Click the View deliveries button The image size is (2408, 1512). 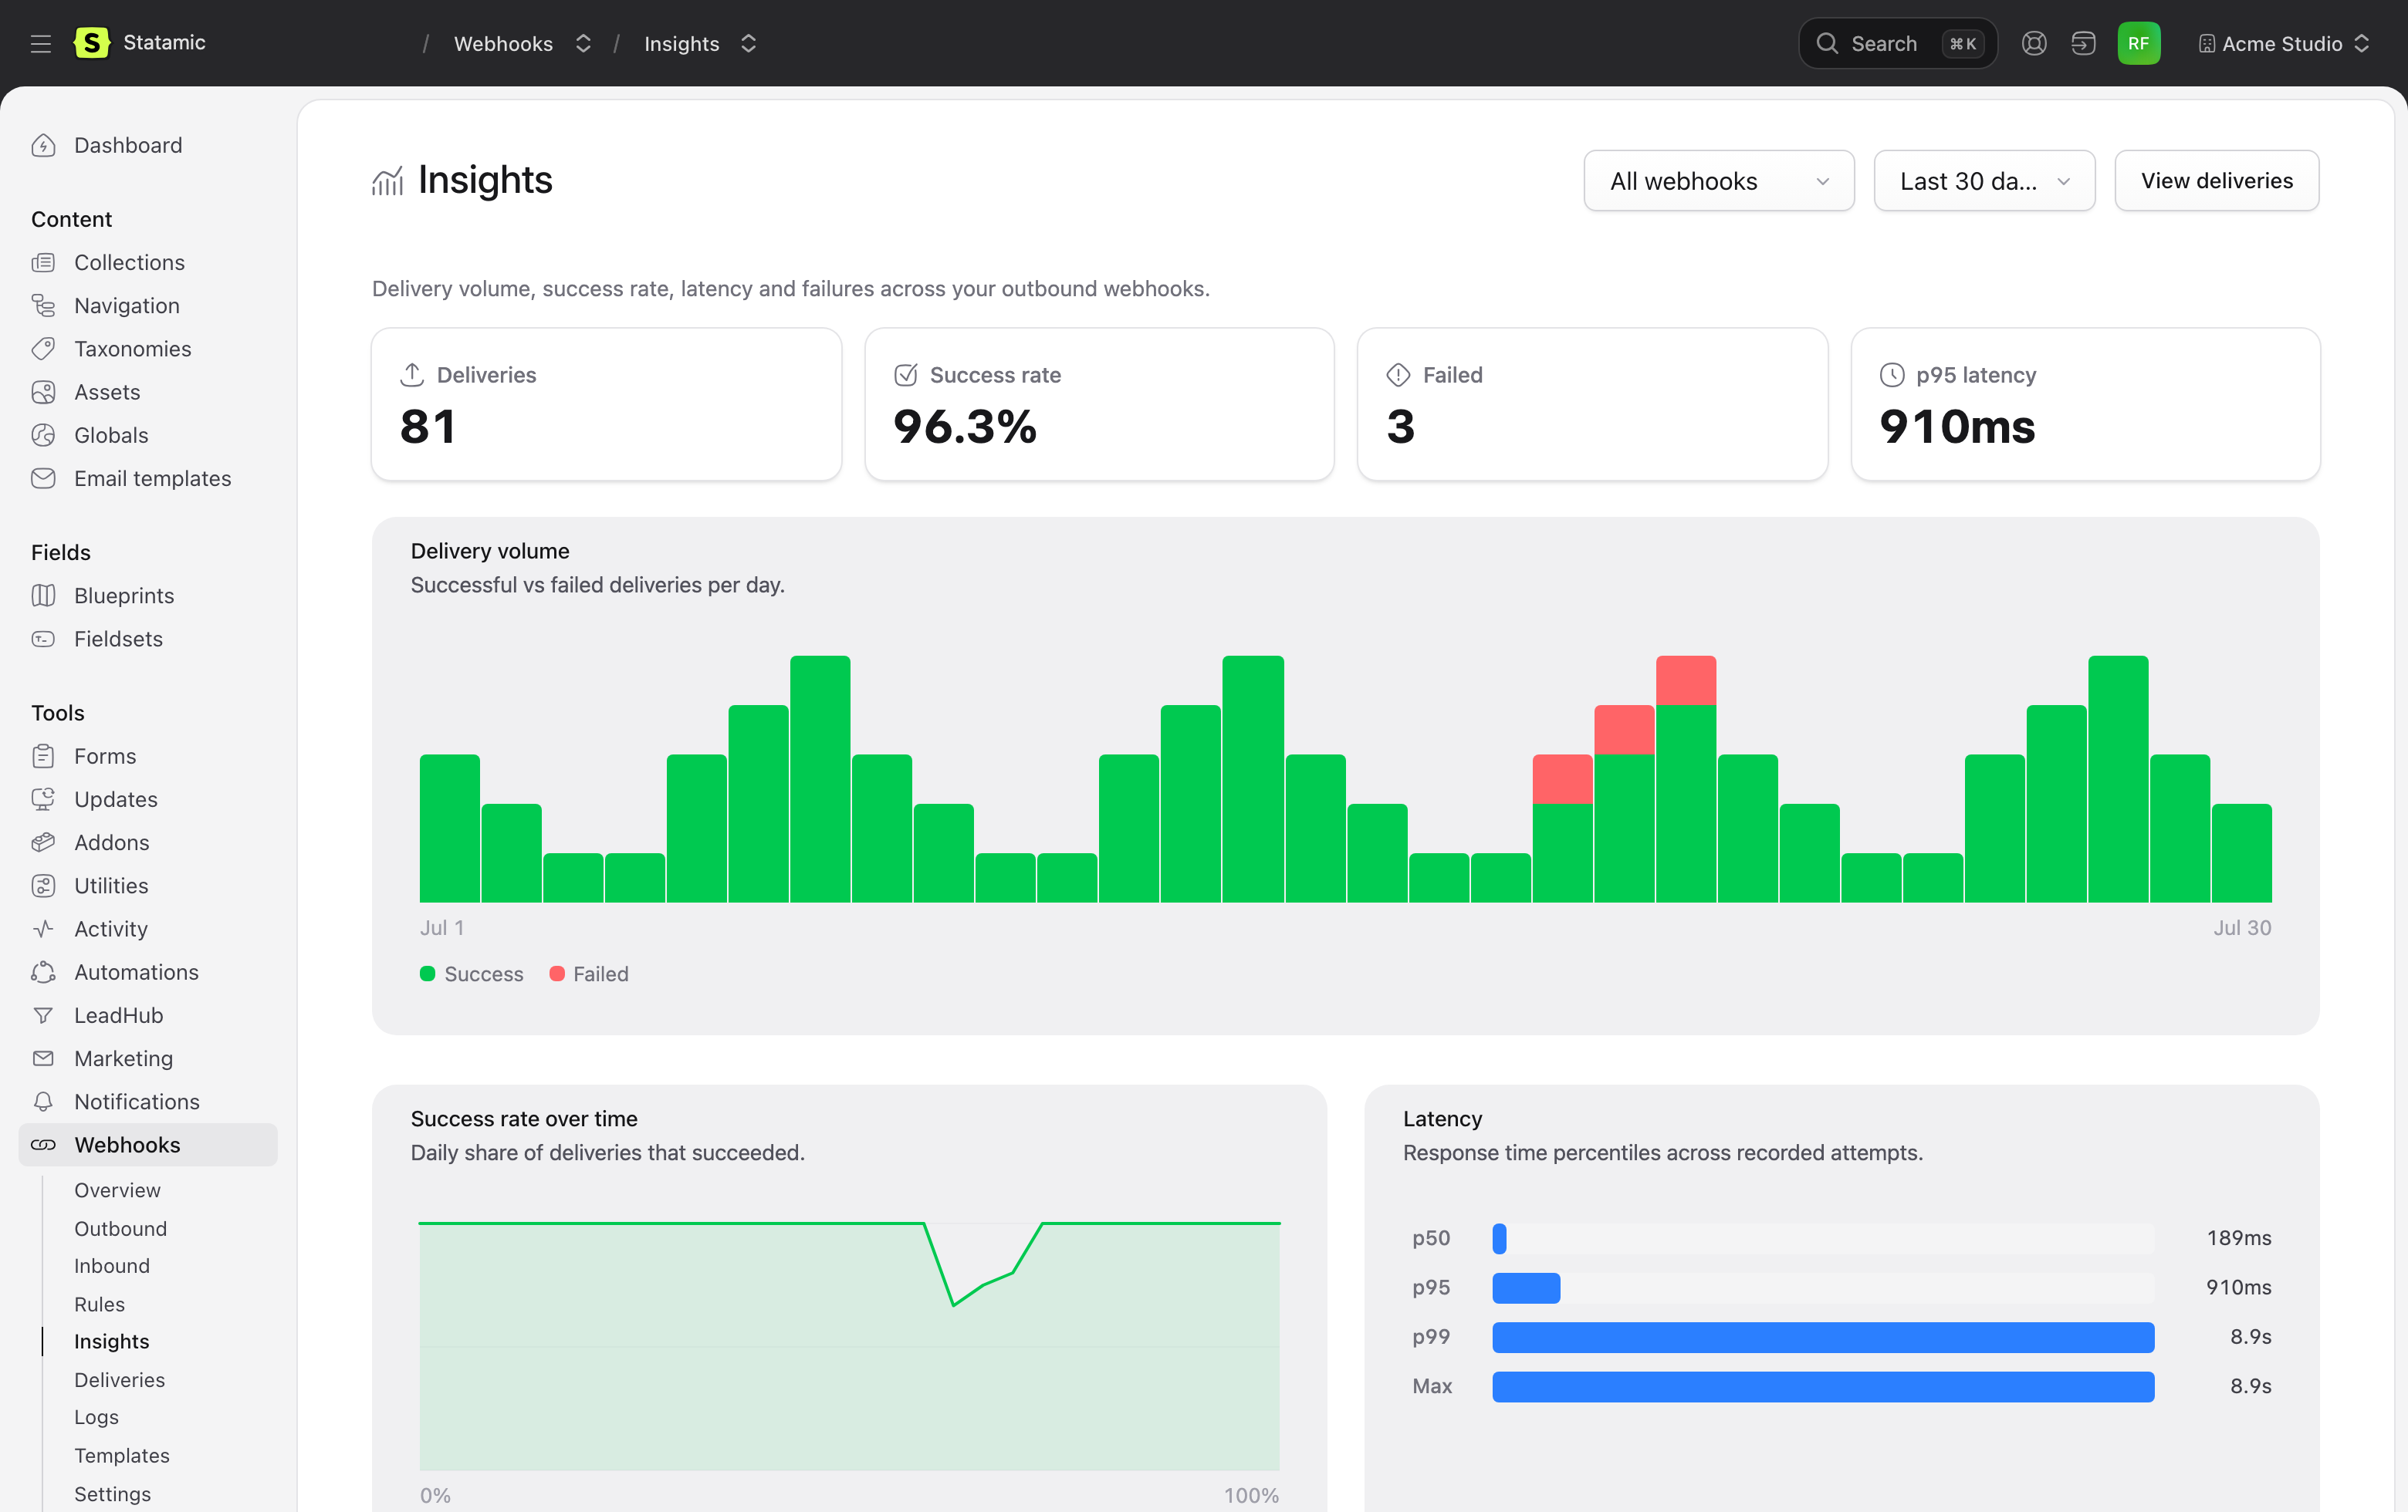pos(2216,181)
